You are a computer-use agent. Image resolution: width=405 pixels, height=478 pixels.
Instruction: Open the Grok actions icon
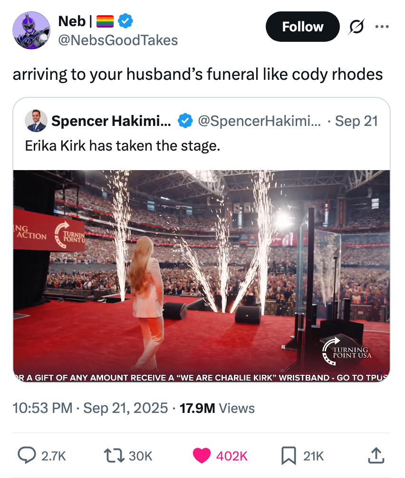click(x=357, y=27)
